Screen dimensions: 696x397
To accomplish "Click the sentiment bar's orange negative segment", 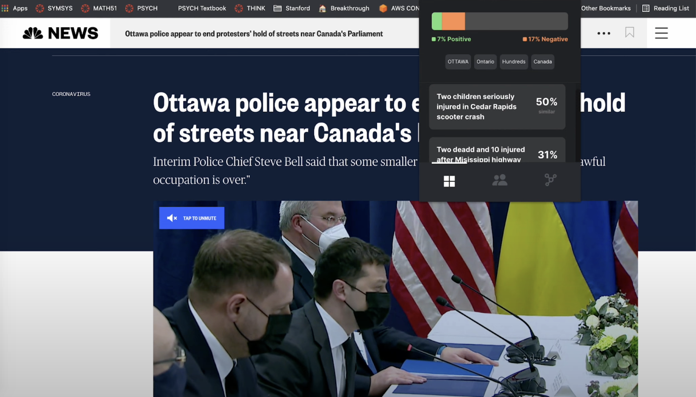I will (454, 21).
